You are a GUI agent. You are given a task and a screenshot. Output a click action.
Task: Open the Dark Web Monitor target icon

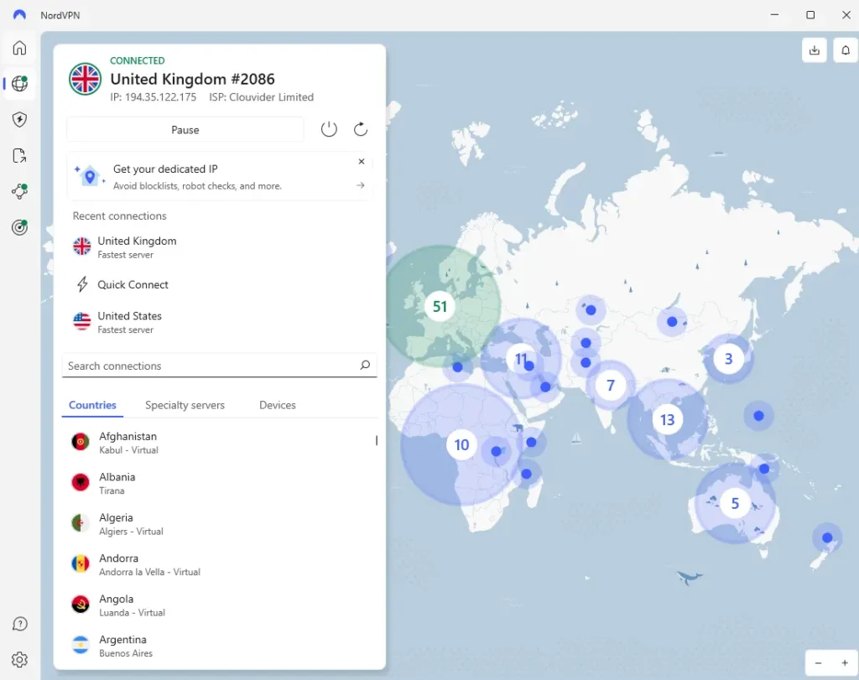pos(19,227)
